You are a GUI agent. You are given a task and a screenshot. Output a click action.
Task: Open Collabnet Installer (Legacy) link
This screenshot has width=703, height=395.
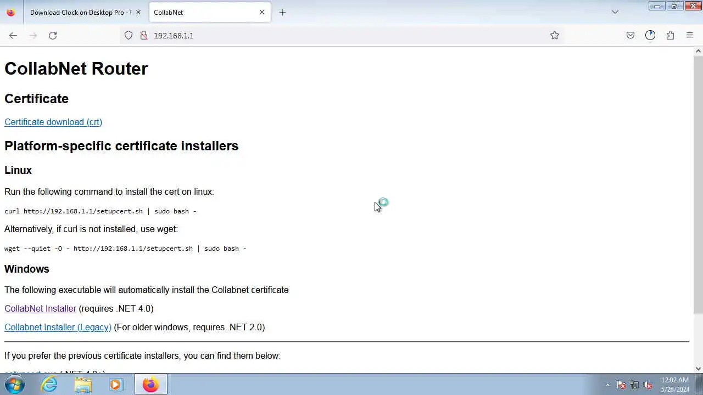[x=58, y=327]
